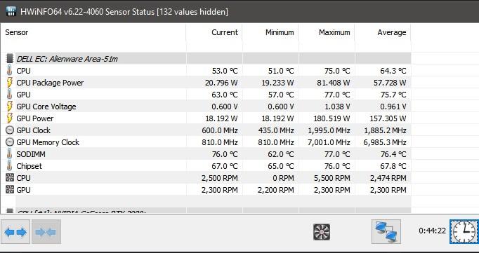Select the GPU Clock row label

(33, 130)
